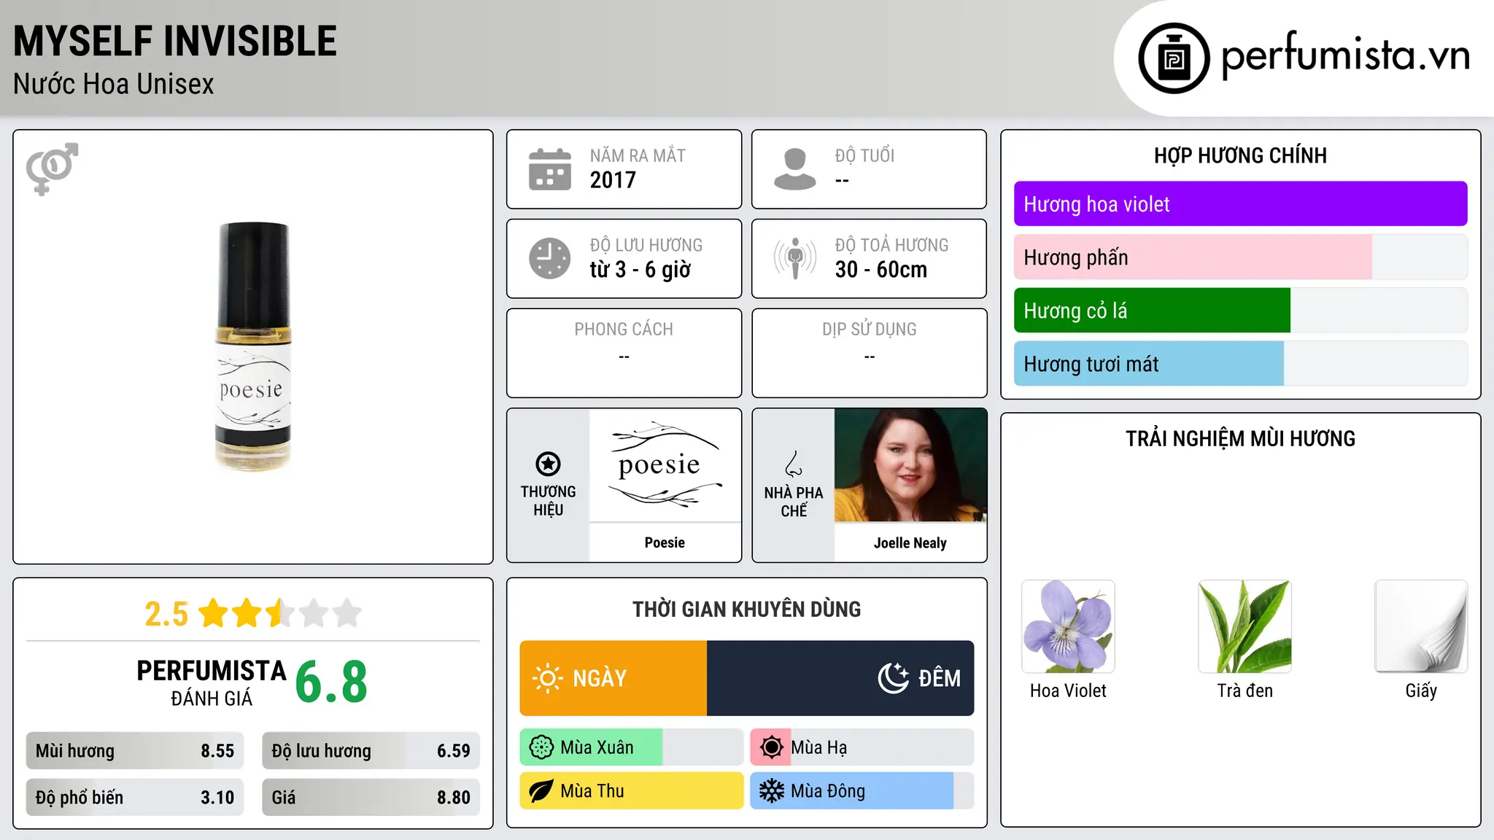Select the Trà đen note image
Viewport: 1494px width, 840px height.
tap(1245, 626)
